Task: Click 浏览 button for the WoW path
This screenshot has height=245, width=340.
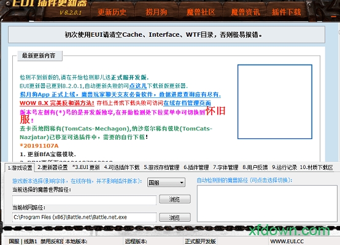Action: 175,199
